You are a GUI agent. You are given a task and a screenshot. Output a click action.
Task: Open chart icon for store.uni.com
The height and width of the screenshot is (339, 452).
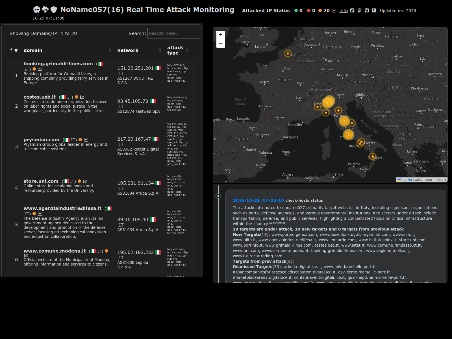(85, 181)
